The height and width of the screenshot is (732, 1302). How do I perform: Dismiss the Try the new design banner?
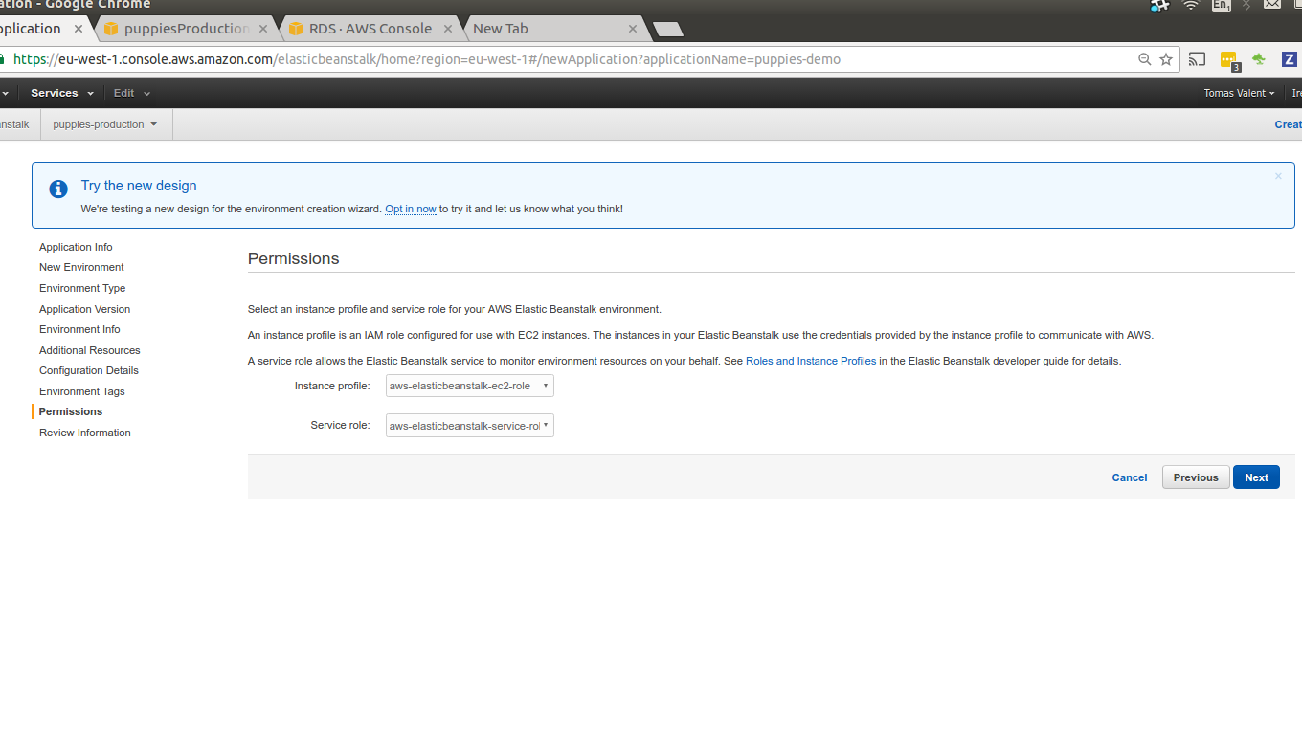1278,176
